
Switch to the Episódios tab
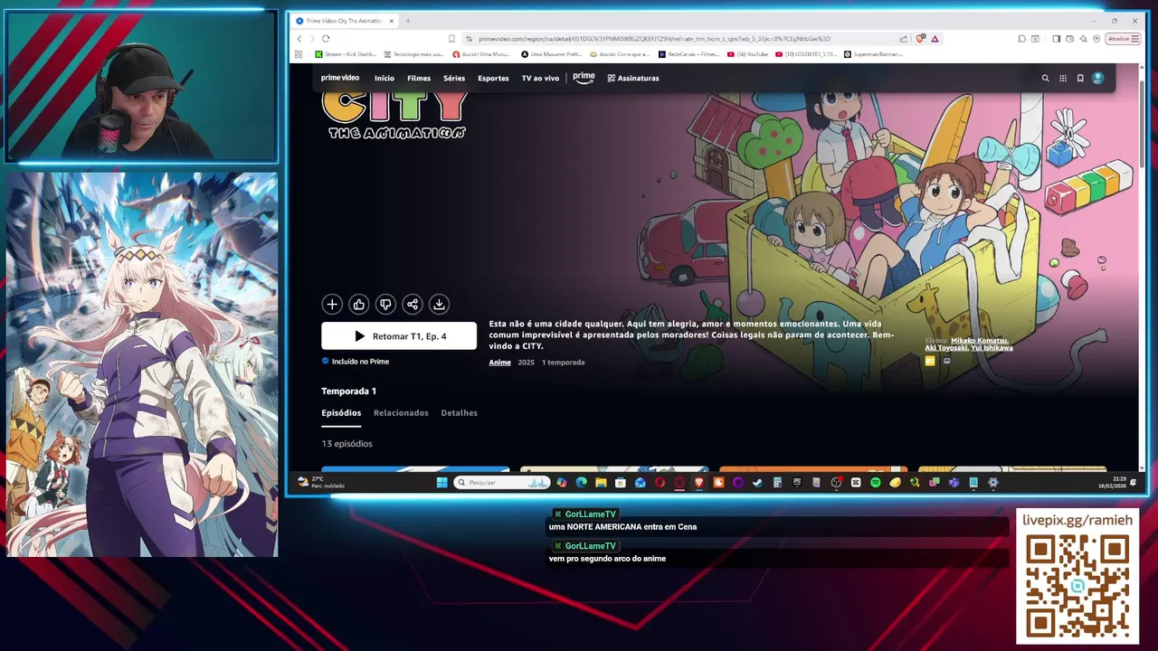pyautogui.click(x=341, y=413)
